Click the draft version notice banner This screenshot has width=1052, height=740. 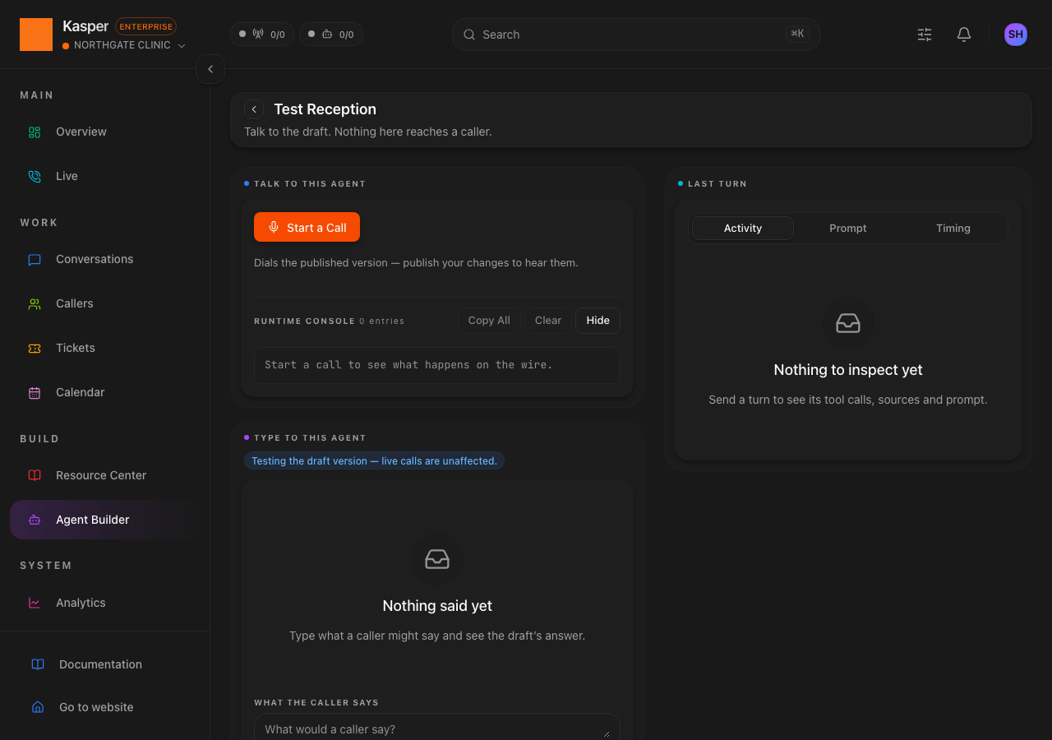tap(375, 460)
